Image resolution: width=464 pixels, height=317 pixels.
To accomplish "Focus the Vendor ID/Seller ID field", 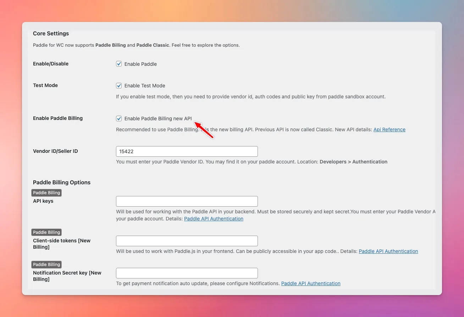I will [x=187, y=151].
